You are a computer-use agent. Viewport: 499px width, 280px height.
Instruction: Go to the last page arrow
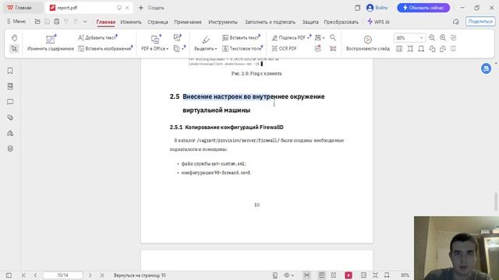coord(102,275)
